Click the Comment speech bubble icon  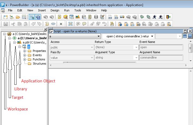click(x=78, y=24)
